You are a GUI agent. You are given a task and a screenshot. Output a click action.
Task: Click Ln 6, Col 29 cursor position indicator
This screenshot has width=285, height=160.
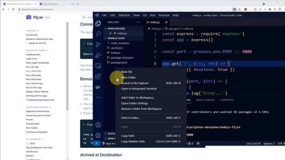pos(253,143)
